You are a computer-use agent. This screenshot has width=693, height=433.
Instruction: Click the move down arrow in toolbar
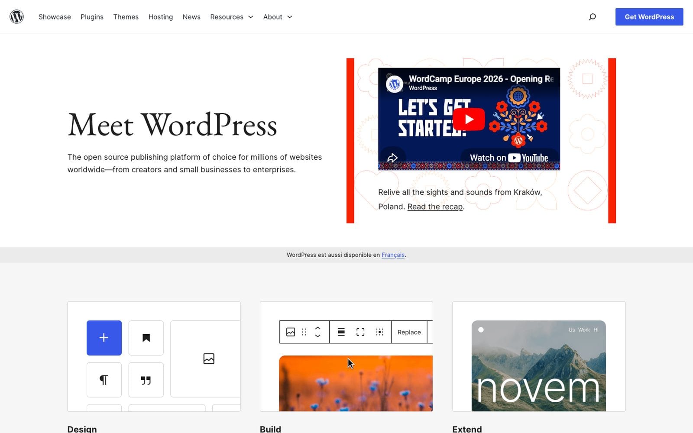tap(317, 336)
